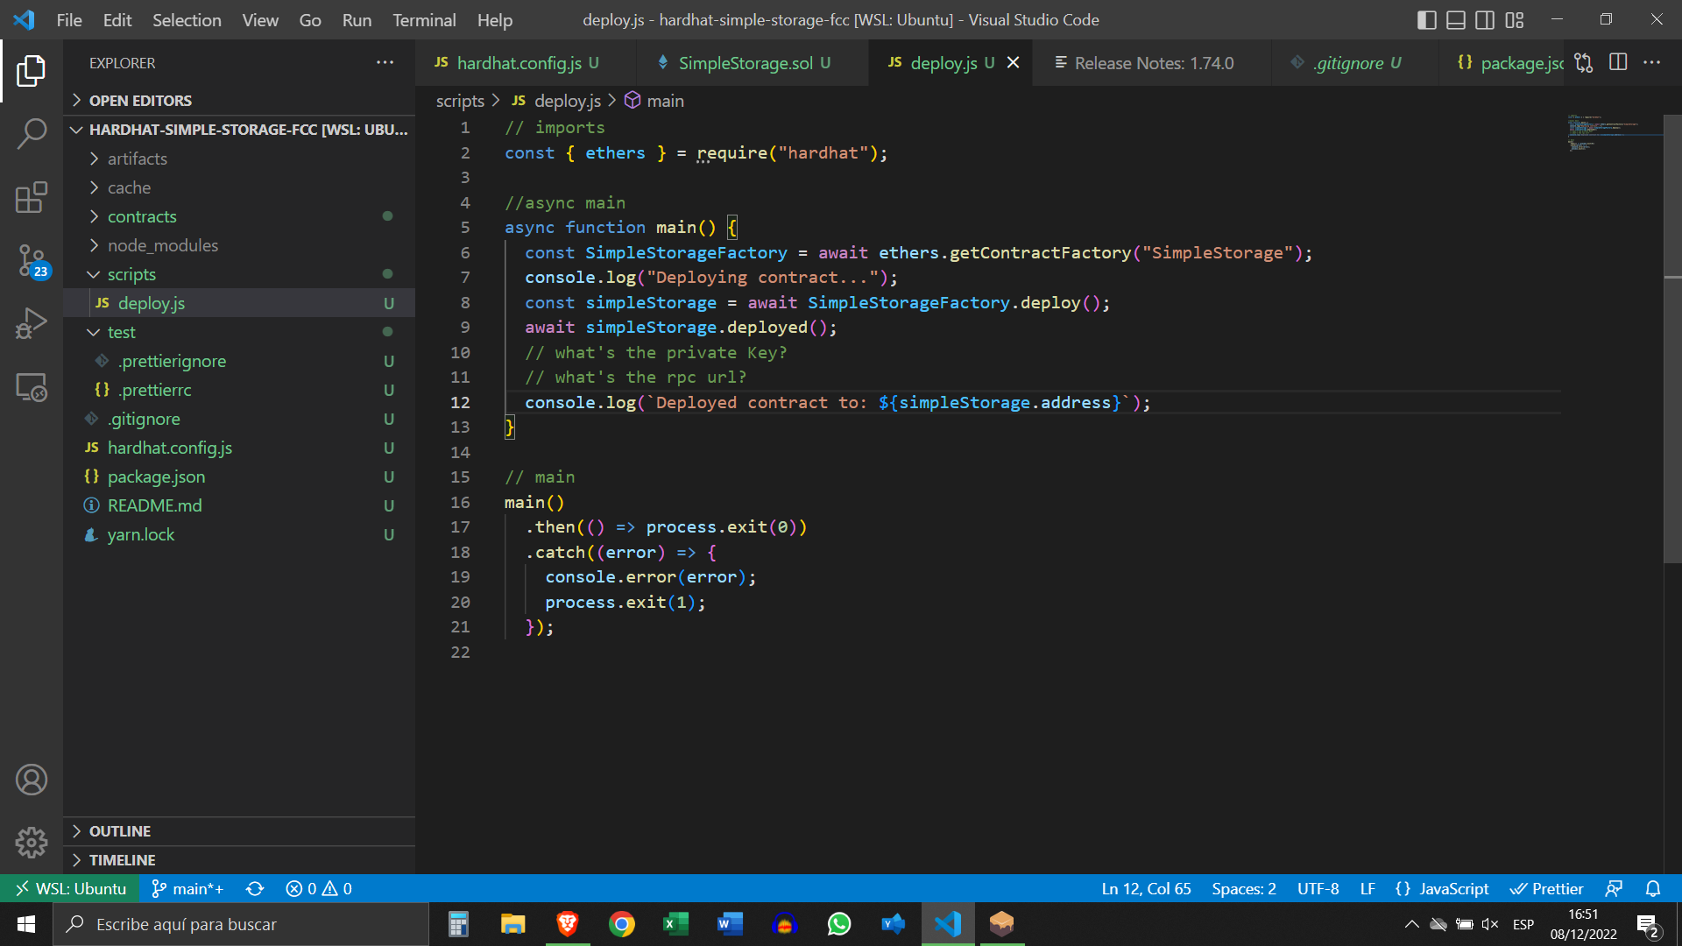Open the Source Control view
The height and width of the screenshot is (946, 1682).
coord(32,261)
